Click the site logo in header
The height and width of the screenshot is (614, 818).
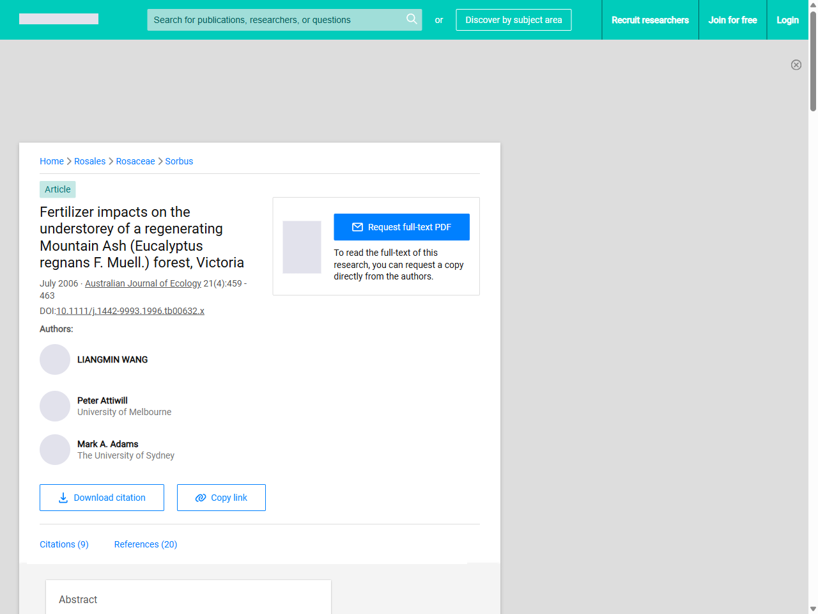(59, 19)
